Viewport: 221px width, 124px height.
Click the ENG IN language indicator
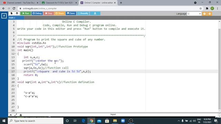(x=199, y=121)
